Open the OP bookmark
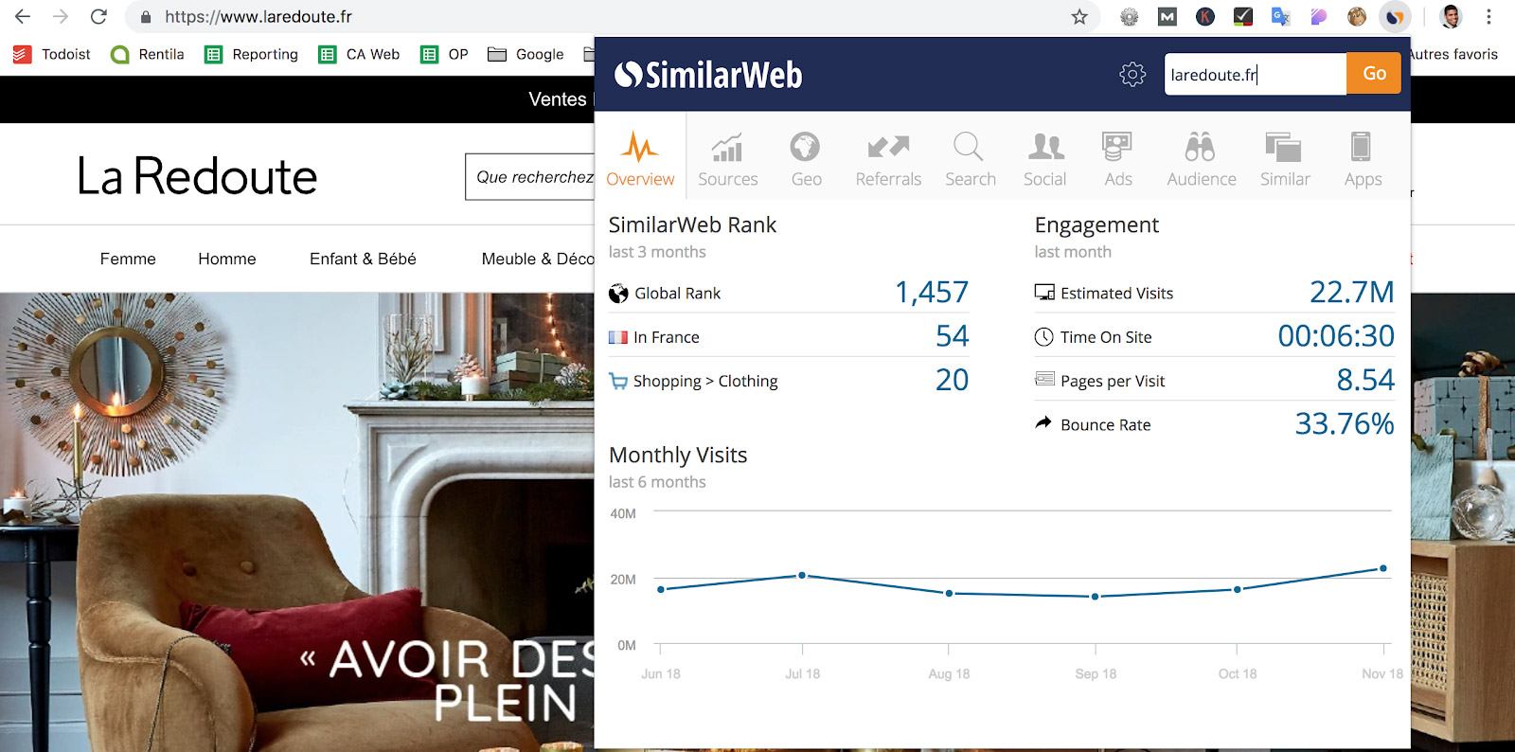This screenshot has width=1515, height=752. (x=444, y=54)
